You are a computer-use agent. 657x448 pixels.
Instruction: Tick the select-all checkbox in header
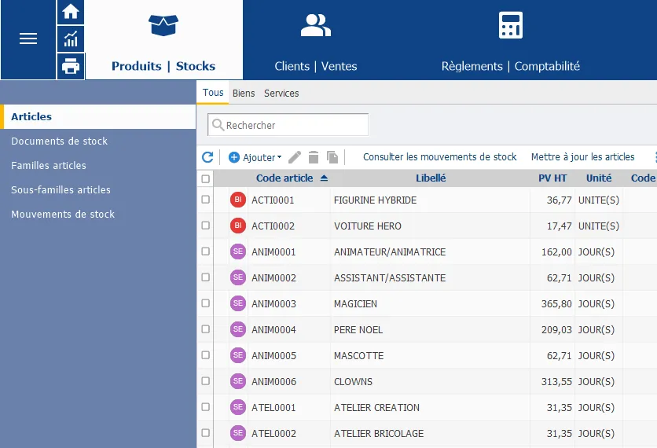(206, 178)
